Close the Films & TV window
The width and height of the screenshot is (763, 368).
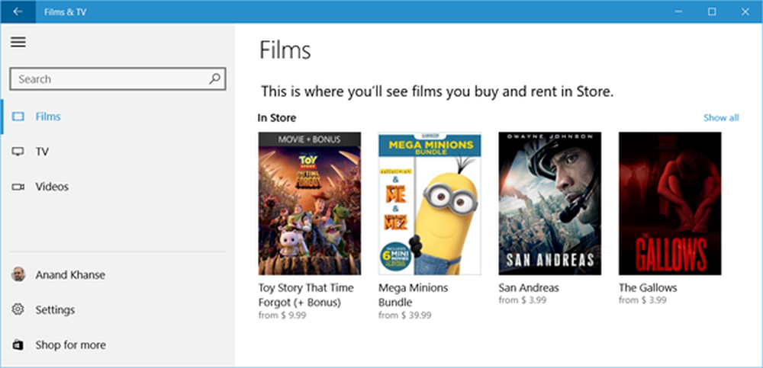coord(745,11)
